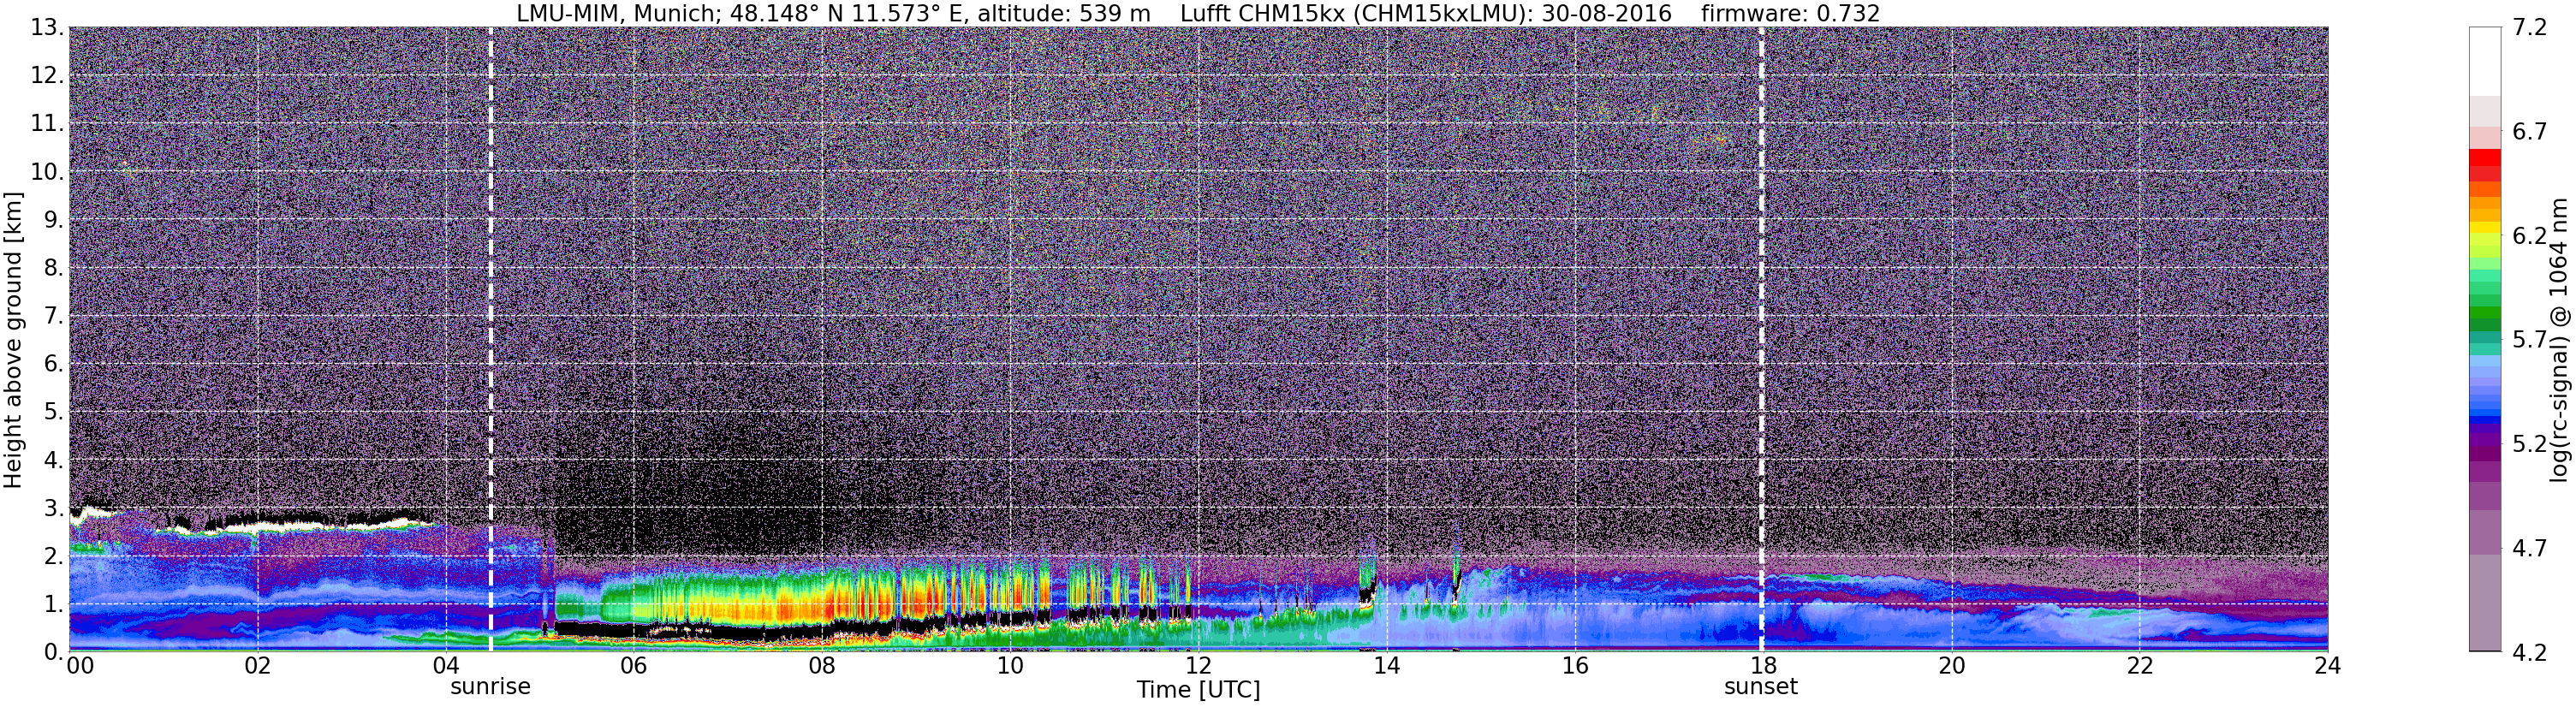Click the time axis tick label 22
Viewport: 2576px width, 707px height.
(2139, 666)
